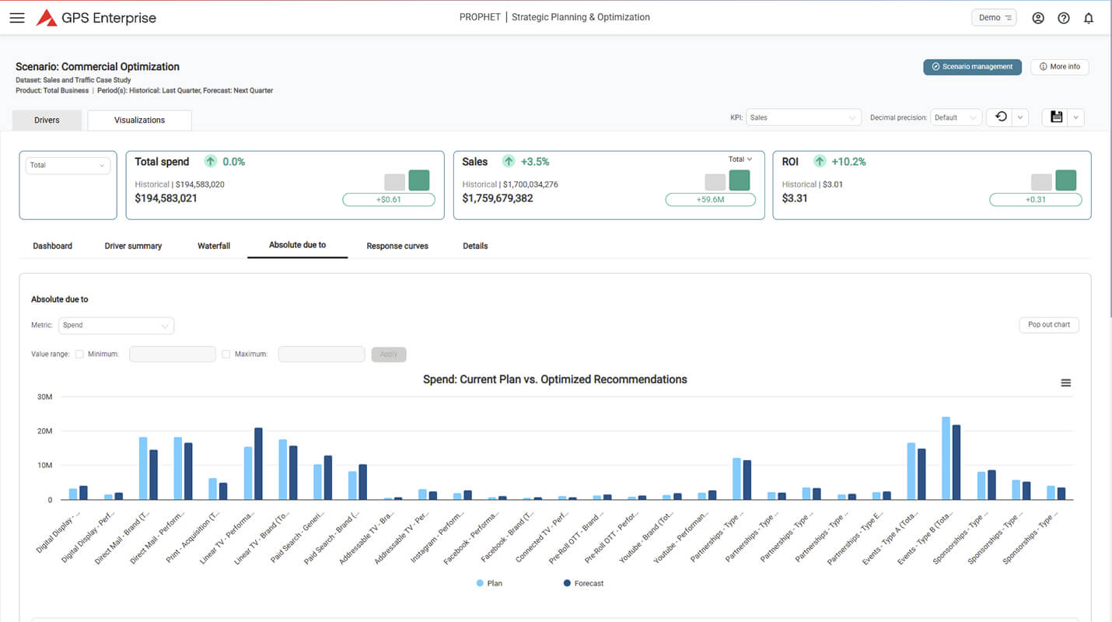Click the notifications bell icon
This screenshot has height=622, width=1112.
pyautogui.click(x=1089, y=18)
